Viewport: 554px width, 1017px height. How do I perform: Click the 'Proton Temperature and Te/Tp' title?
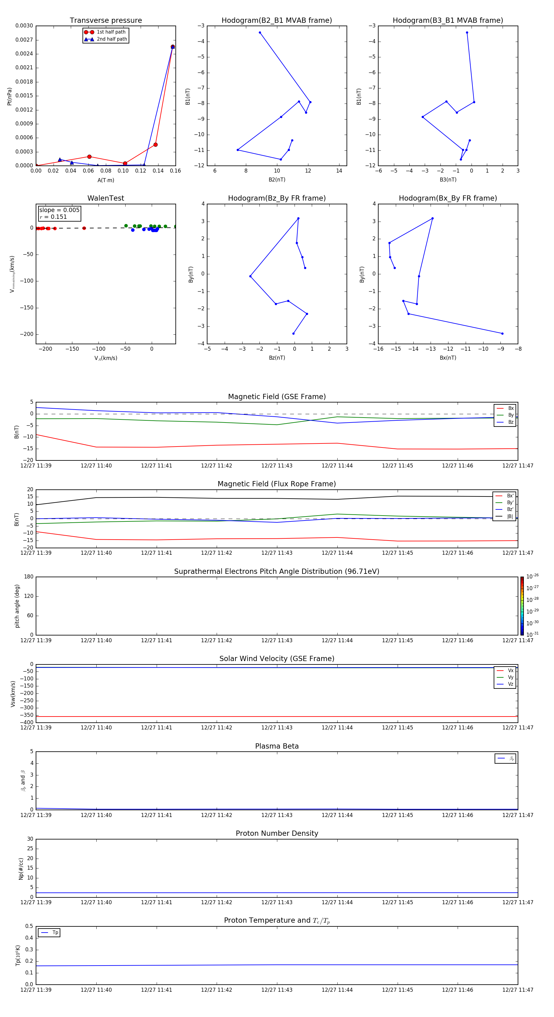click(x=277, y=920)
